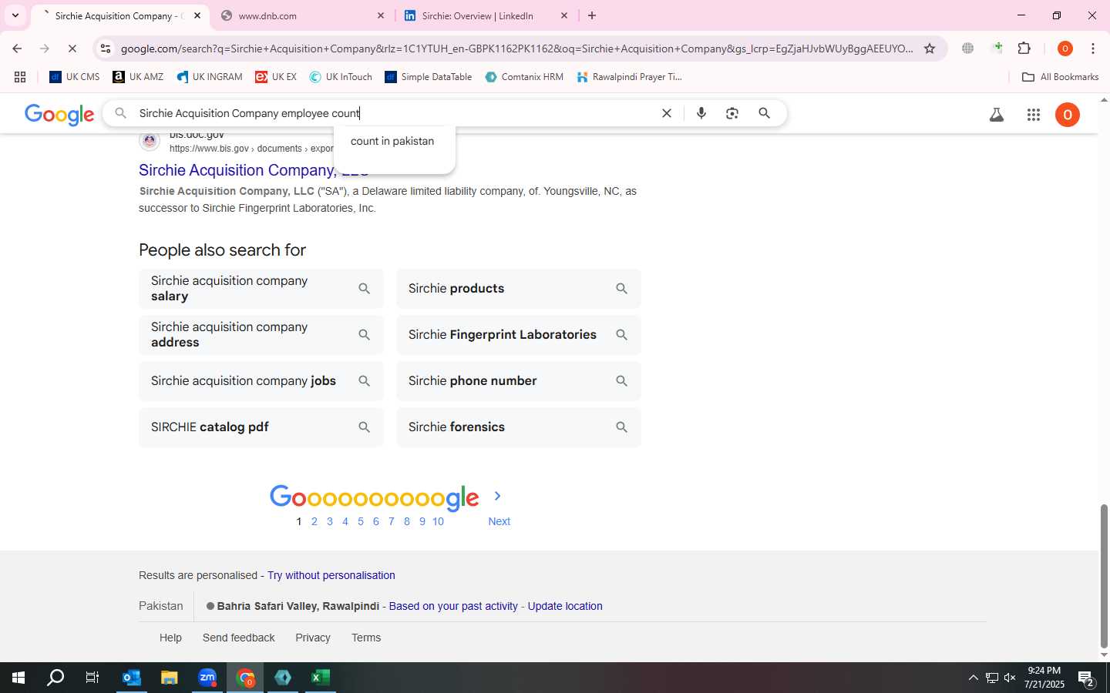Open Comtanix HRM bookmark
Screen dimensions: 1110x693
click(525, 77)
